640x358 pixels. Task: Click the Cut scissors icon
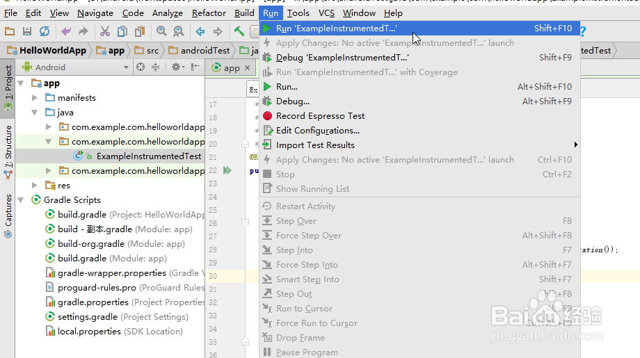tap(105, 31)
